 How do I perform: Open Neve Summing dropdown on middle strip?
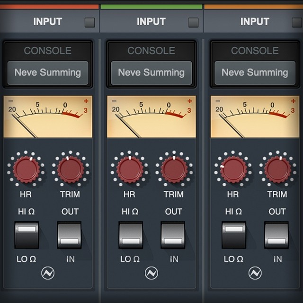(151, 72)
